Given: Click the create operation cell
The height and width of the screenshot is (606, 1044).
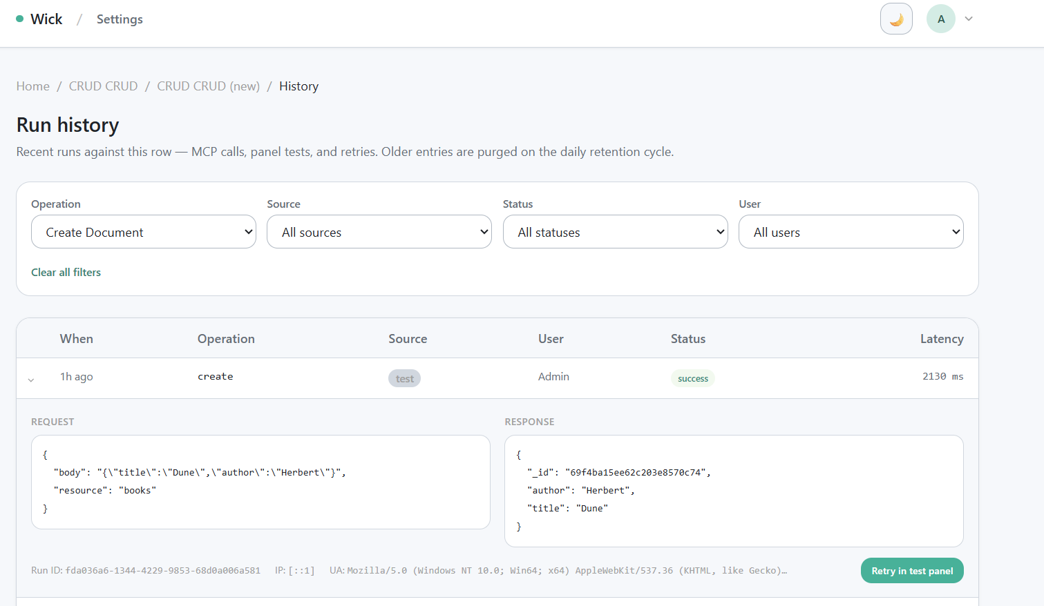Looking at the screenshot, I should point(216,376).
